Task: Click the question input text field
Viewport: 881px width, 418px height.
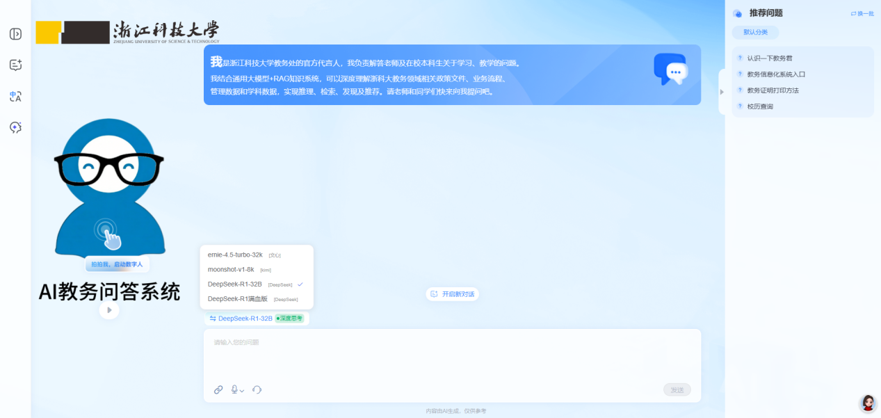Action: click(452, 355)
